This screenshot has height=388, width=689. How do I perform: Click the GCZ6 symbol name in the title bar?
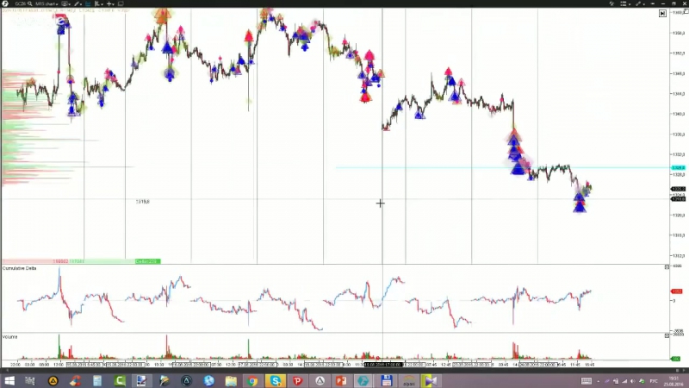click(x=20, y=3)
